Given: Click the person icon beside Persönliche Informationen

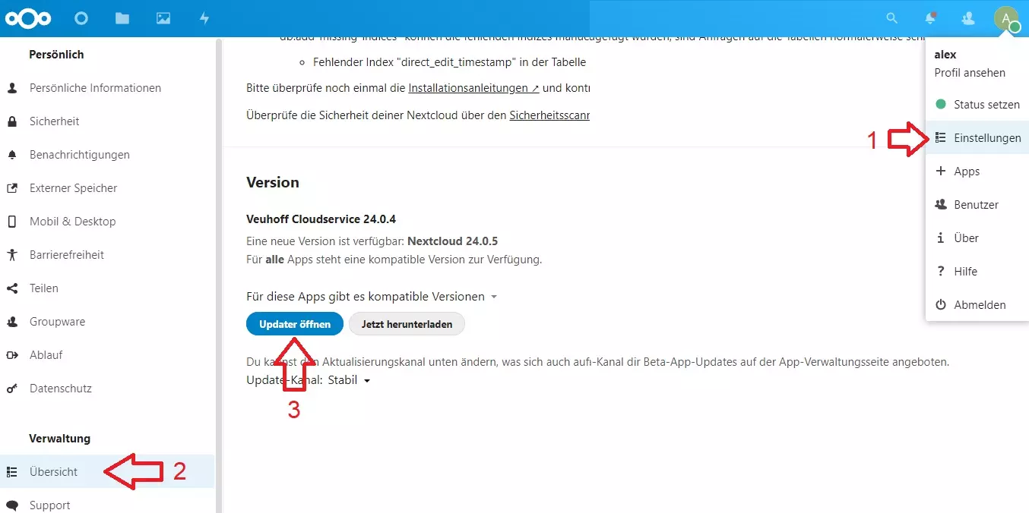Looking at the screenshot, I should click(x=12, y=88).
